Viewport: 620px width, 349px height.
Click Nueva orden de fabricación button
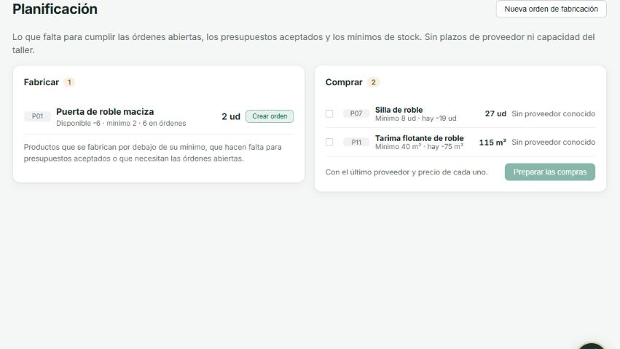(x=552, y=9)
